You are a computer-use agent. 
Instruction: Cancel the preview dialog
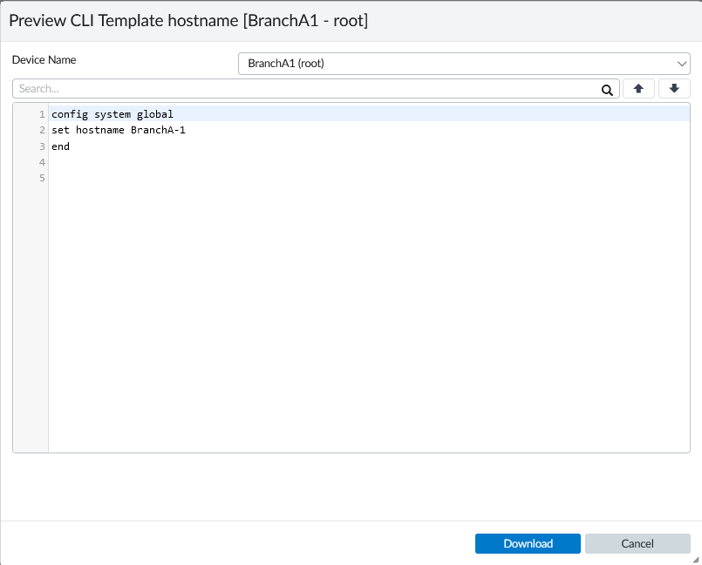(x=637, y=543)
